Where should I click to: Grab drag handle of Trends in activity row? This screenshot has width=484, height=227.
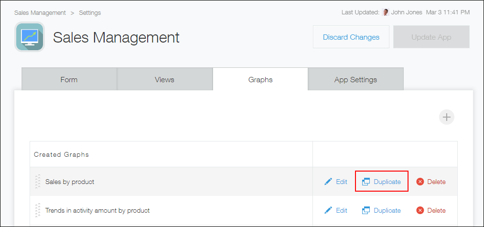pyautogui.click(x=38, y=210)
